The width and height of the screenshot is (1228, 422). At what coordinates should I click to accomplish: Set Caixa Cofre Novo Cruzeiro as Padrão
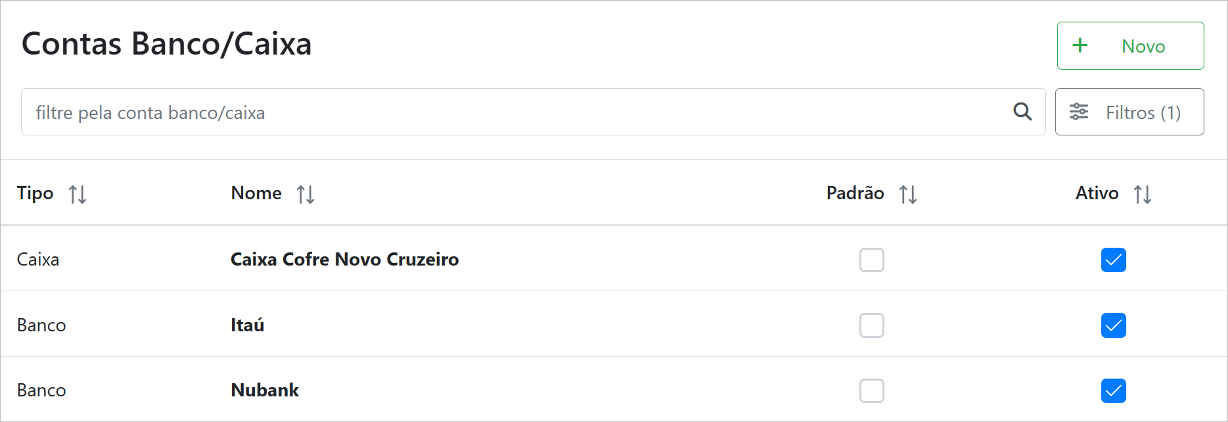click(x=872, y=260)
